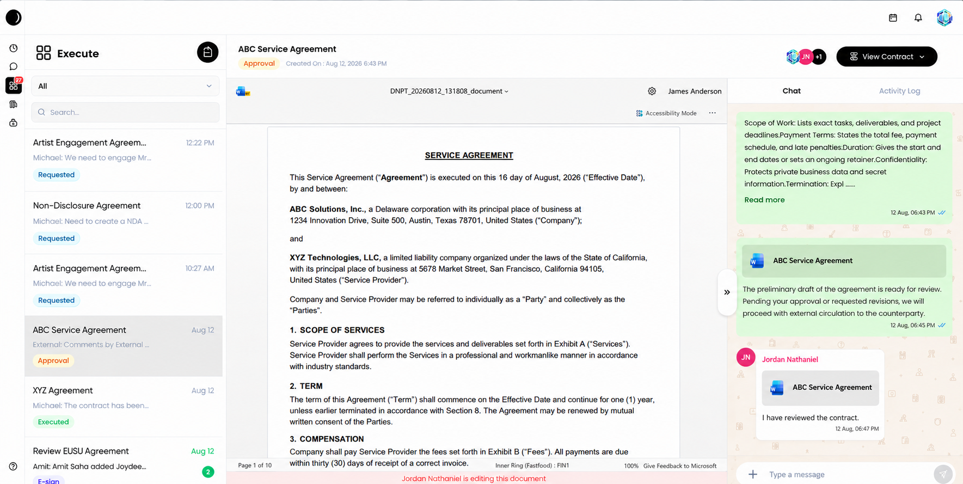Click the Execute panel title
Screen dimensions: 963x484
tap(78, 53)
